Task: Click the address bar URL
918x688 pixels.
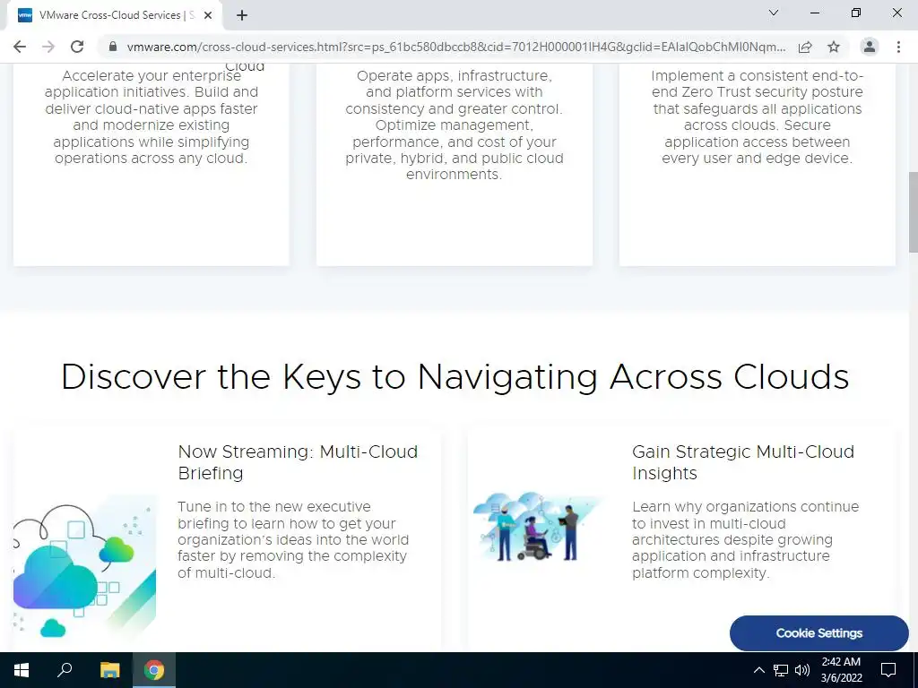Action: [x=456, y=47]
